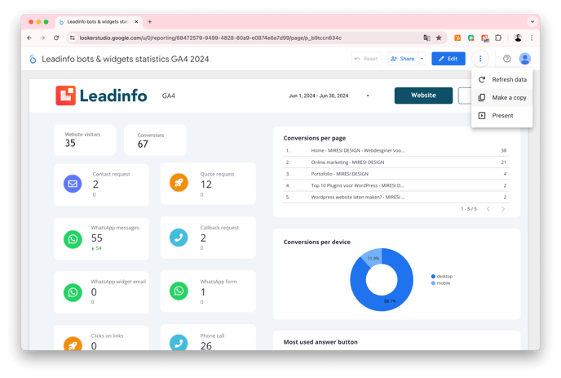
Task: Click the browser forward arrow
Action: click(42, 38)
